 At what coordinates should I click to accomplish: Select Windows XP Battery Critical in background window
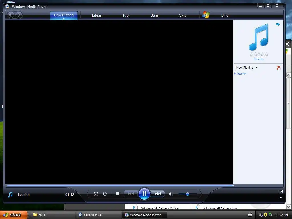tap(160, 208)
